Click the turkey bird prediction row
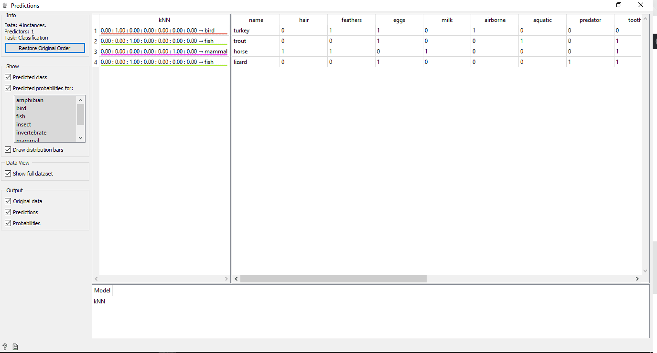The width and height of the screenshot is (657, 353). (164, 31)
